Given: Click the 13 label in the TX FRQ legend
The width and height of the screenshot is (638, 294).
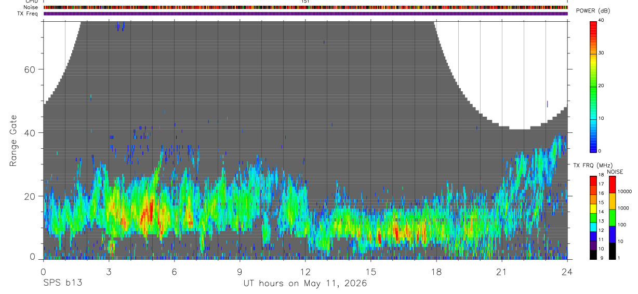Looking at the screenshot, I should tap(601, 221).
